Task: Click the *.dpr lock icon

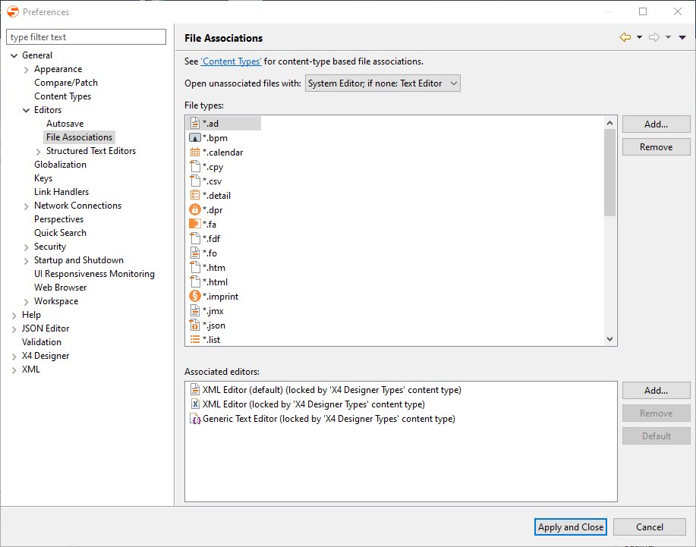Action: (x=194, y=210)
